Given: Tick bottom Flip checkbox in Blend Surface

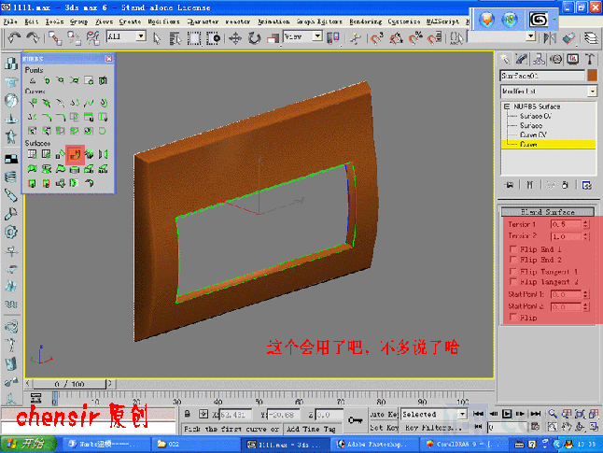Looking at the screenshot, I should pyautogui.click(x=512, y=317).
